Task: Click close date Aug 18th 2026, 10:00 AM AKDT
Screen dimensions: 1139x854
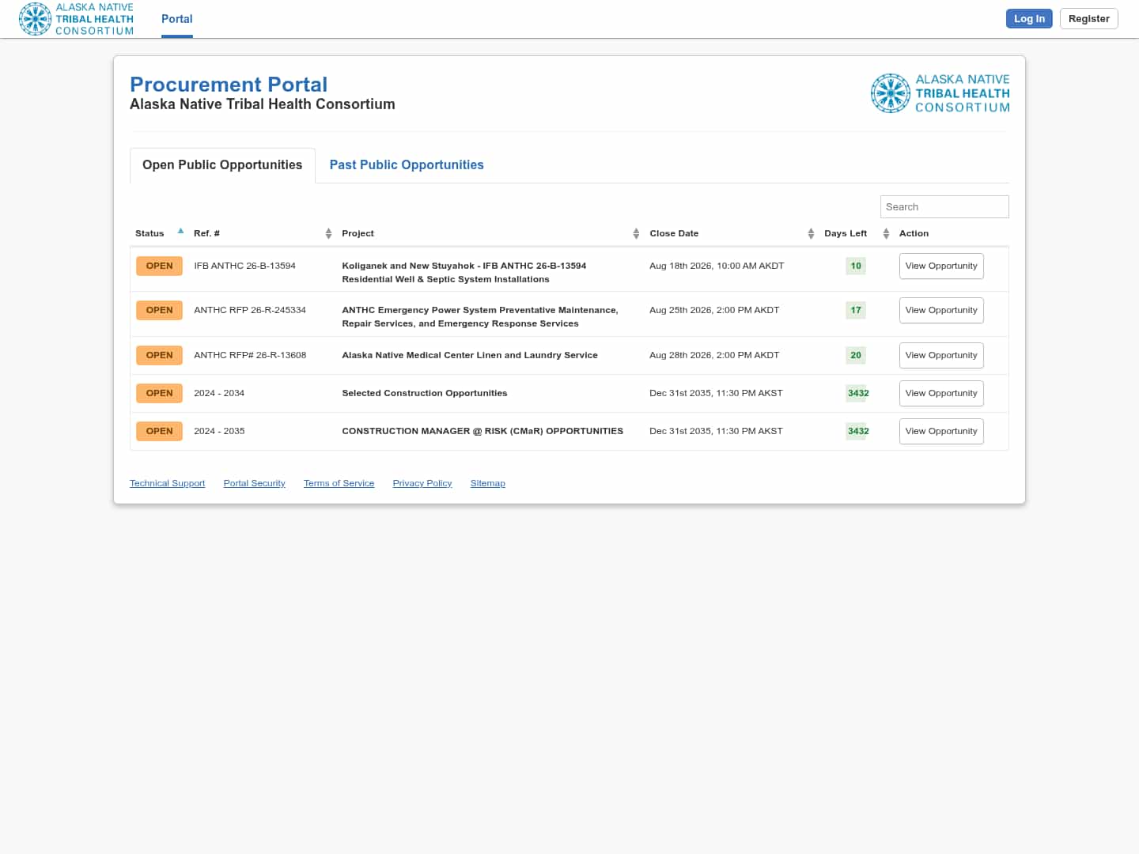Action: click(717, 266)
